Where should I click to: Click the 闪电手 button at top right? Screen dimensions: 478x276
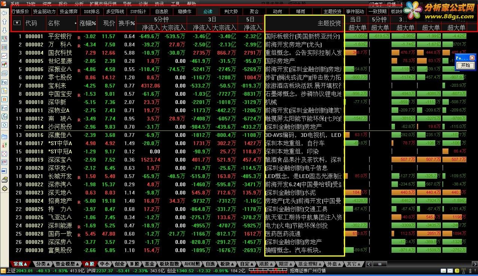pos(376,4)
